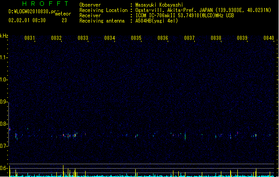Image resolution: width=279 pixels, height=177 pixels.
Task: Click the date stamp 02.02.01 08:30
Action: [27, 20]
